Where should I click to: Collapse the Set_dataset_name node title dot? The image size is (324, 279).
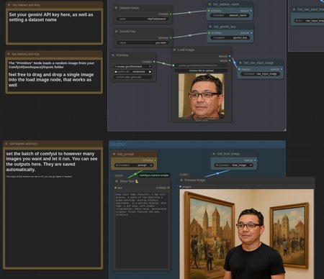click(210, 4)
